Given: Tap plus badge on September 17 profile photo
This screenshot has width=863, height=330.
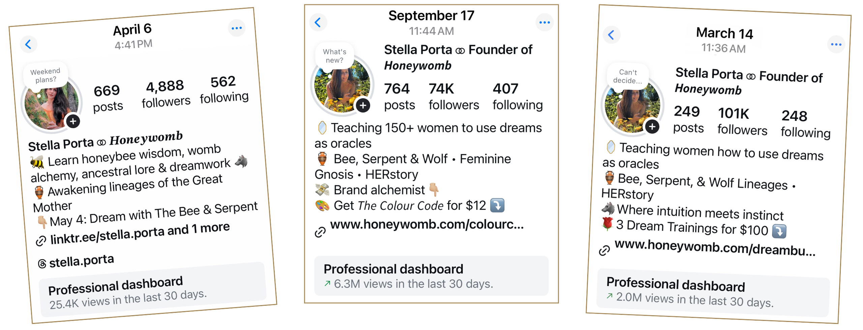Looking at the screenshot, I should [x=363, y=106].
